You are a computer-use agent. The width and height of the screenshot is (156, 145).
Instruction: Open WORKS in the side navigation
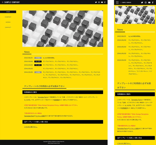point(8,22)
